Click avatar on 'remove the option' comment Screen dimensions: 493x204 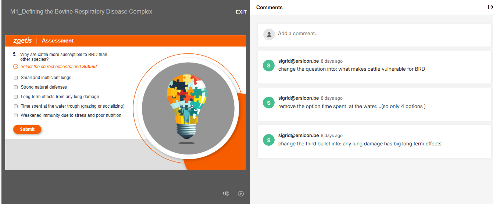click(269, 103)
